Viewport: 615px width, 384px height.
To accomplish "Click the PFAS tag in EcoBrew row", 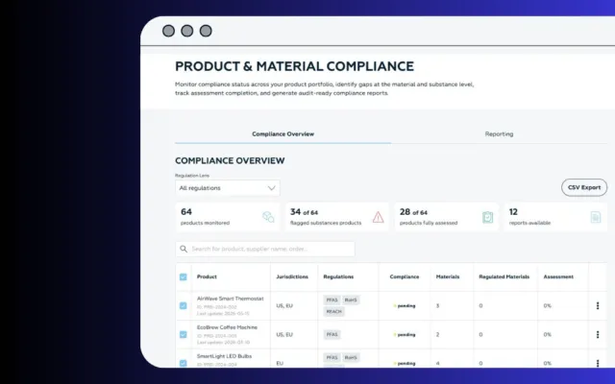I will tap(332, 335).
